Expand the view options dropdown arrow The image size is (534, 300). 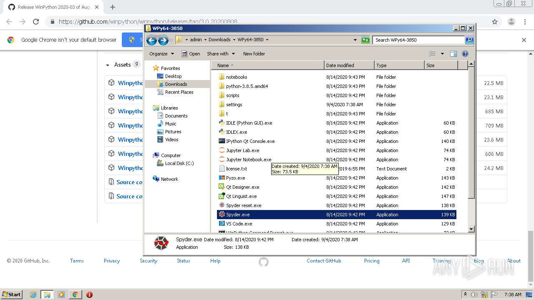click(442, 54)
